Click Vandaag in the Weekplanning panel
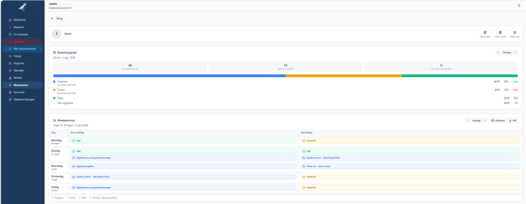This screenshot has width=526, height=204. [x=476, y=120]
